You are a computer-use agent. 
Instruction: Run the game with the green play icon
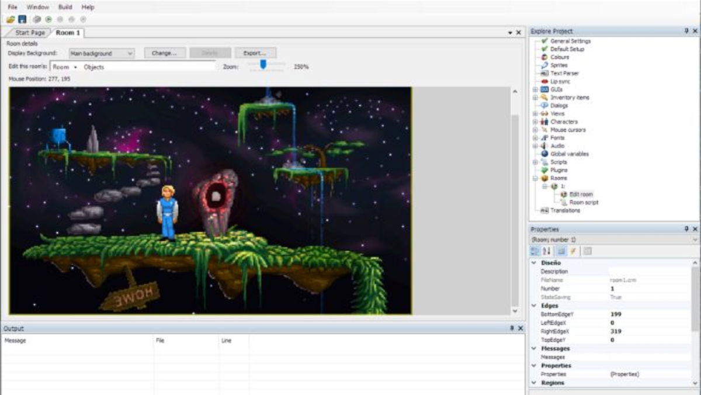pos(48,18)
